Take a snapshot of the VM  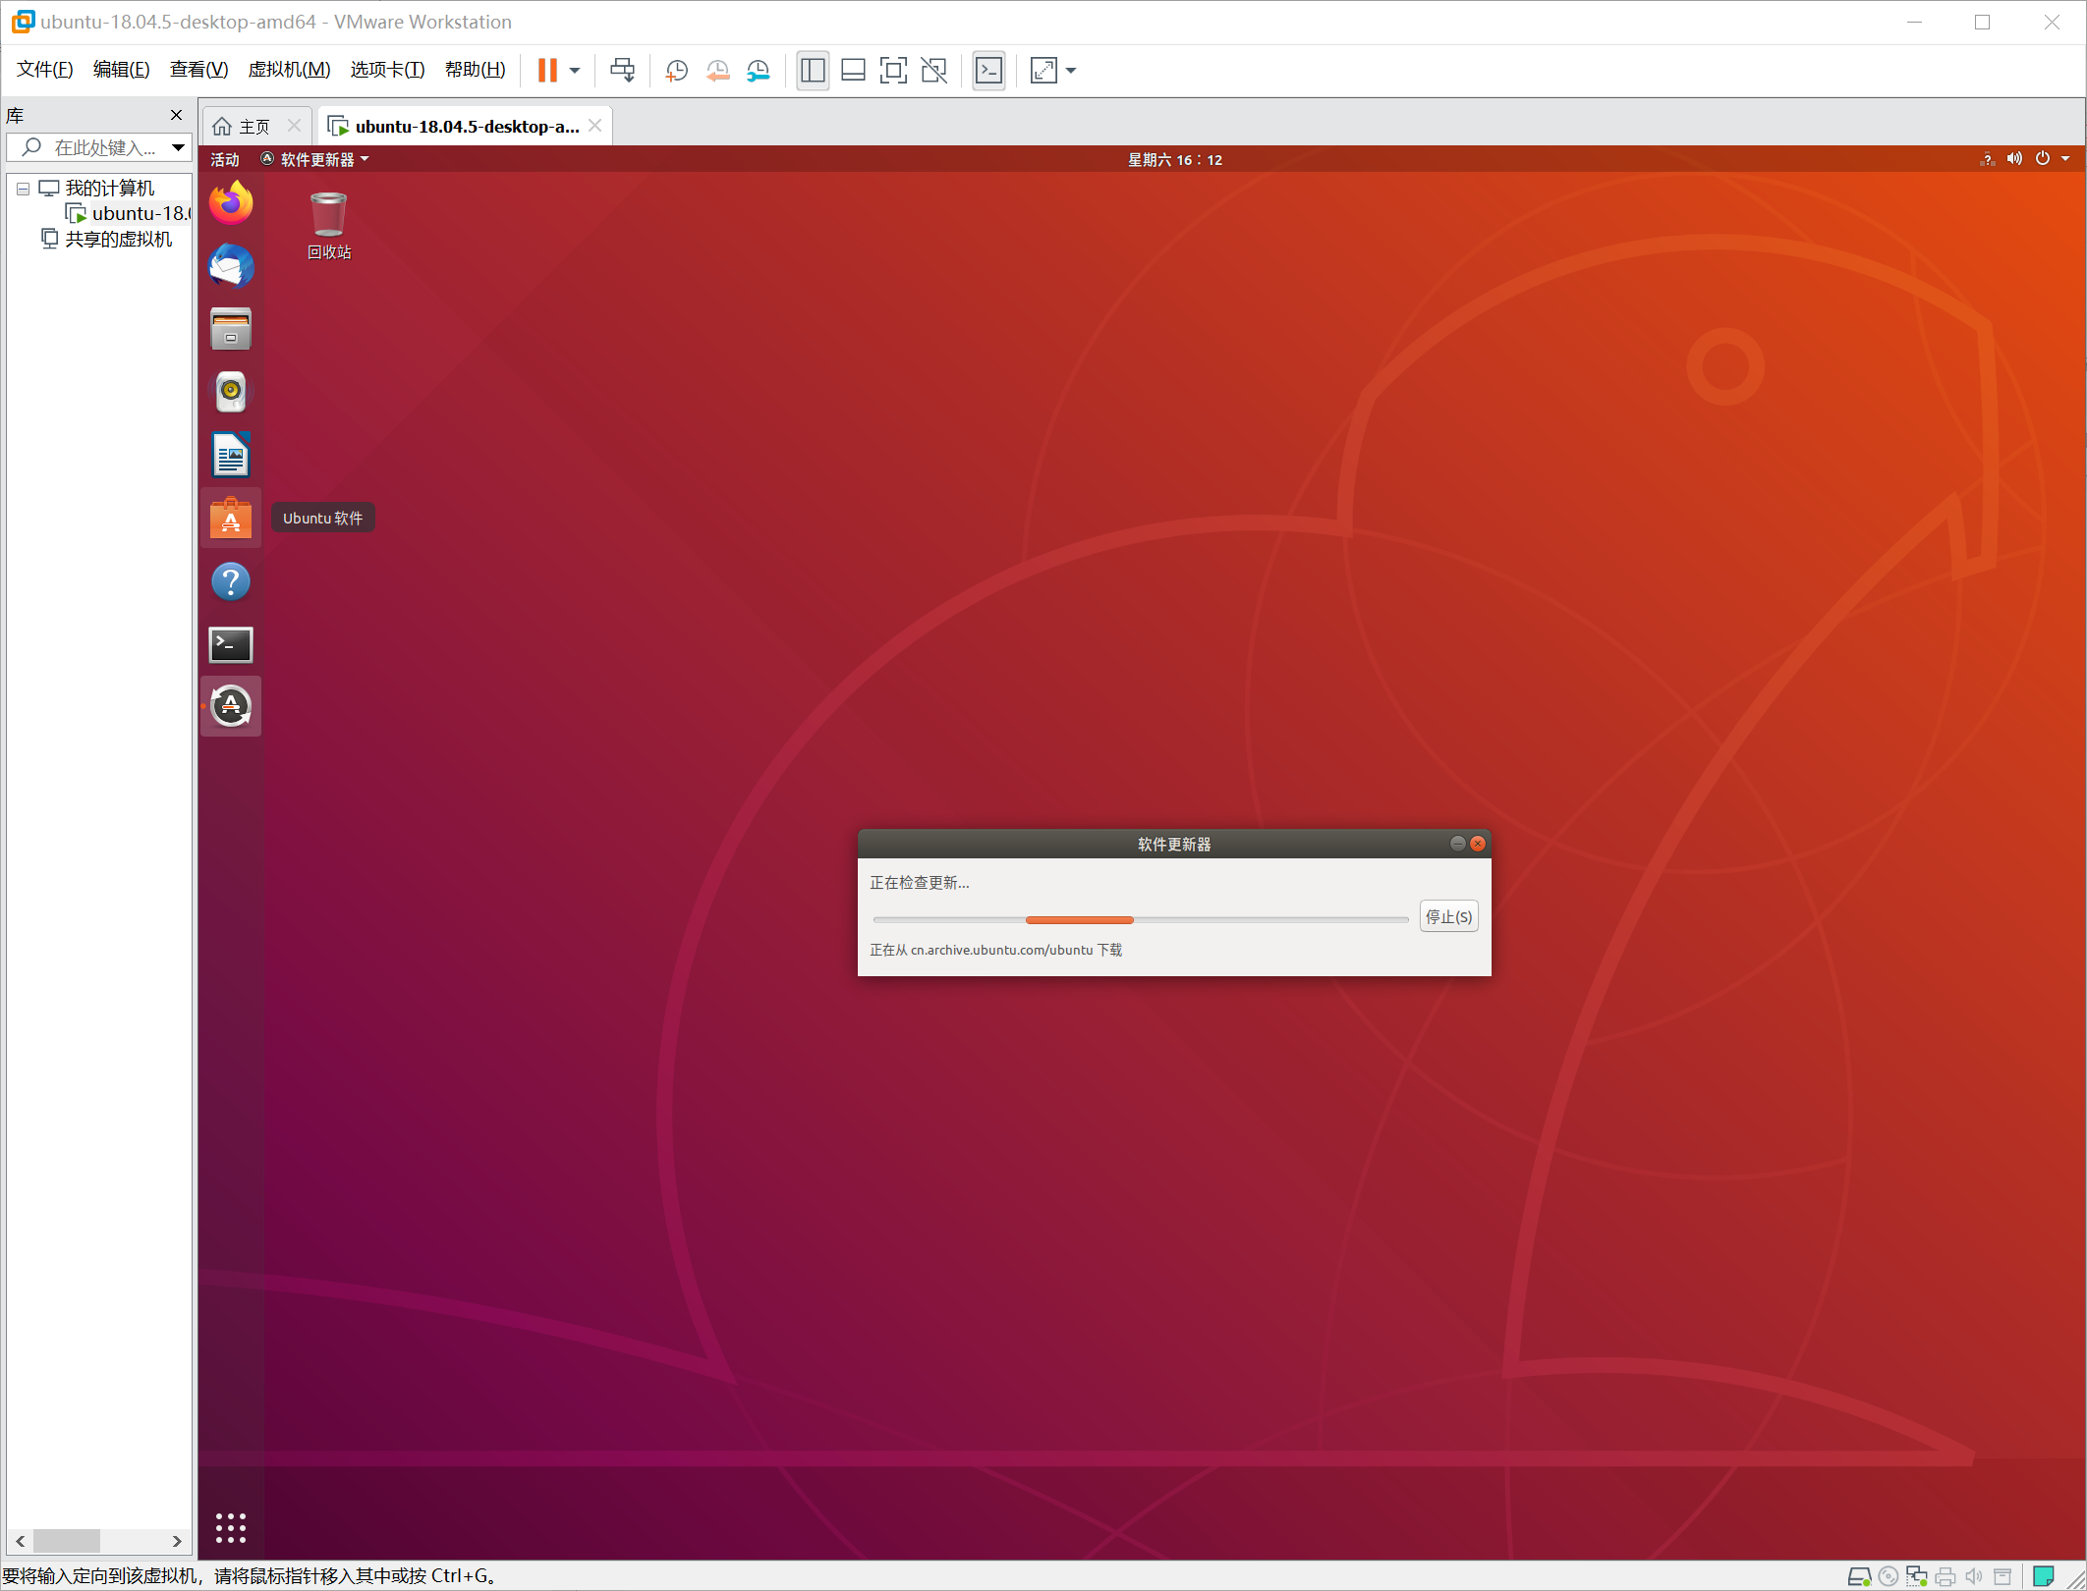(676, 70)
